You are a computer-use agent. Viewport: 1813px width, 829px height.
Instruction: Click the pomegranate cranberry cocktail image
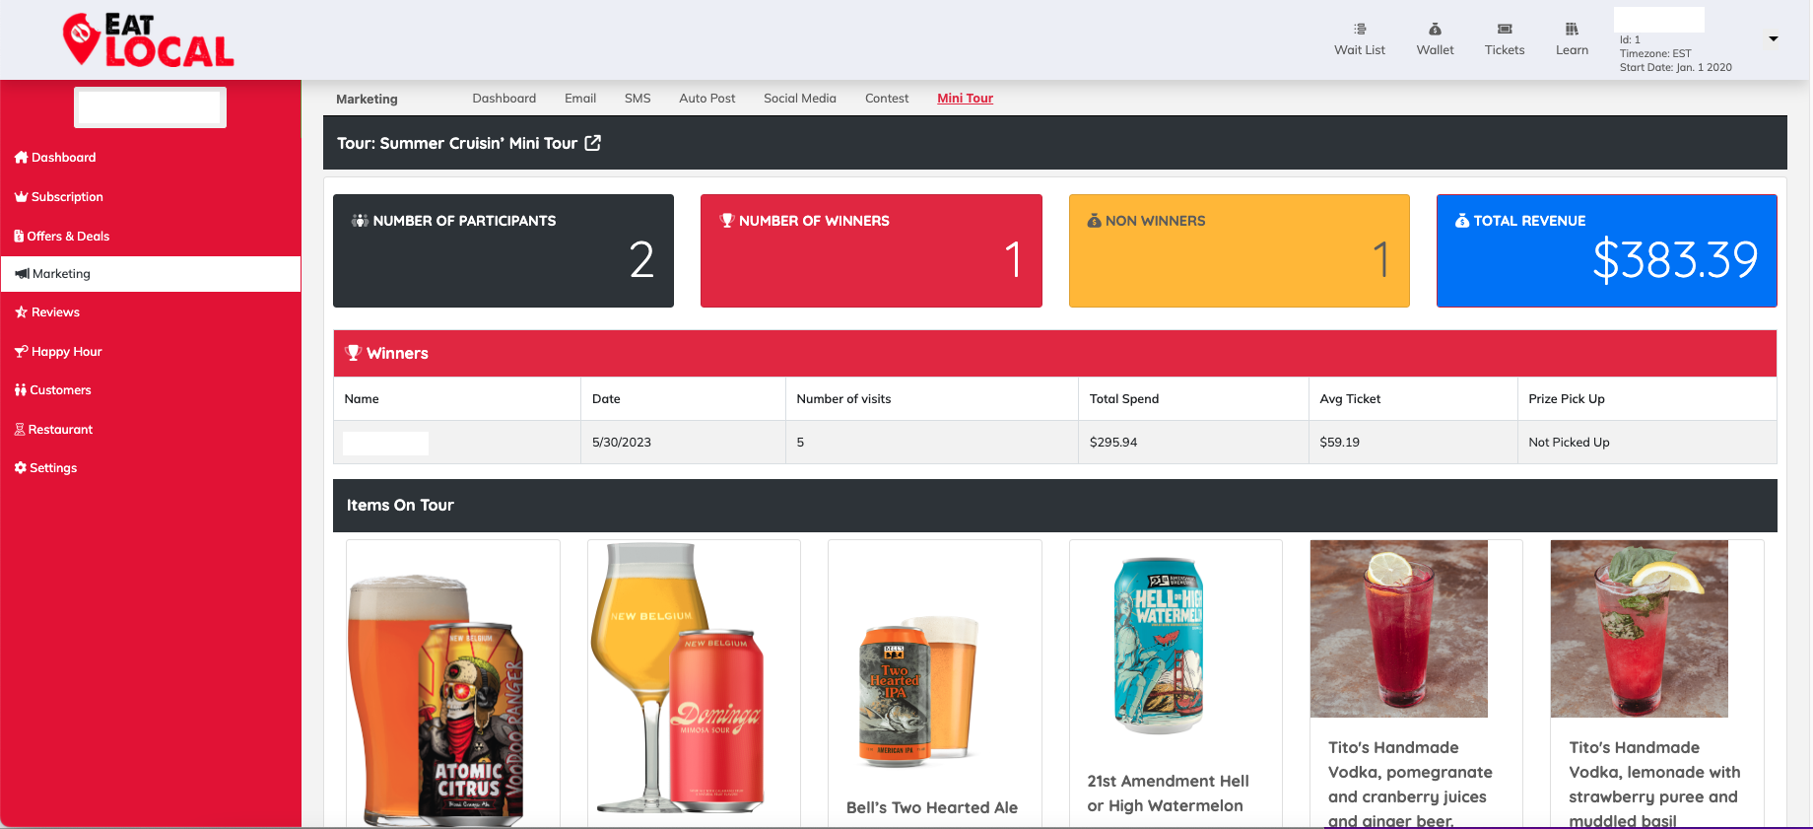1399,629
